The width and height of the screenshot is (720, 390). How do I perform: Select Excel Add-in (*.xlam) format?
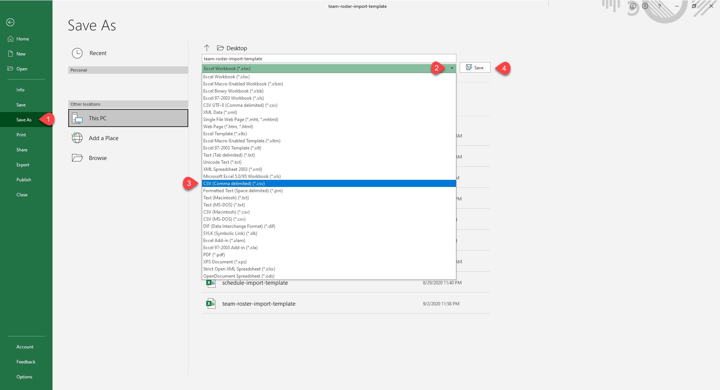pyautogui.click(x=329, y=241)
